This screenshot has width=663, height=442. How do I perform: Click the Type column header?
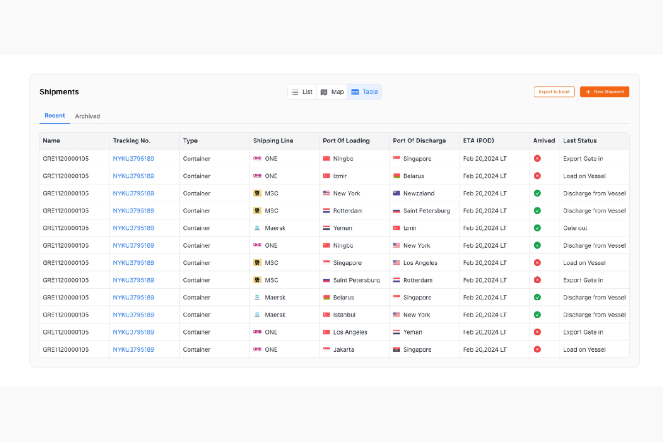215,141
